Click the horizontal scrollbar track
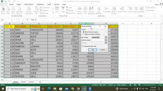The height and width of the screenshot is (91, 163). pyautogui.click(x=130, y=82)
